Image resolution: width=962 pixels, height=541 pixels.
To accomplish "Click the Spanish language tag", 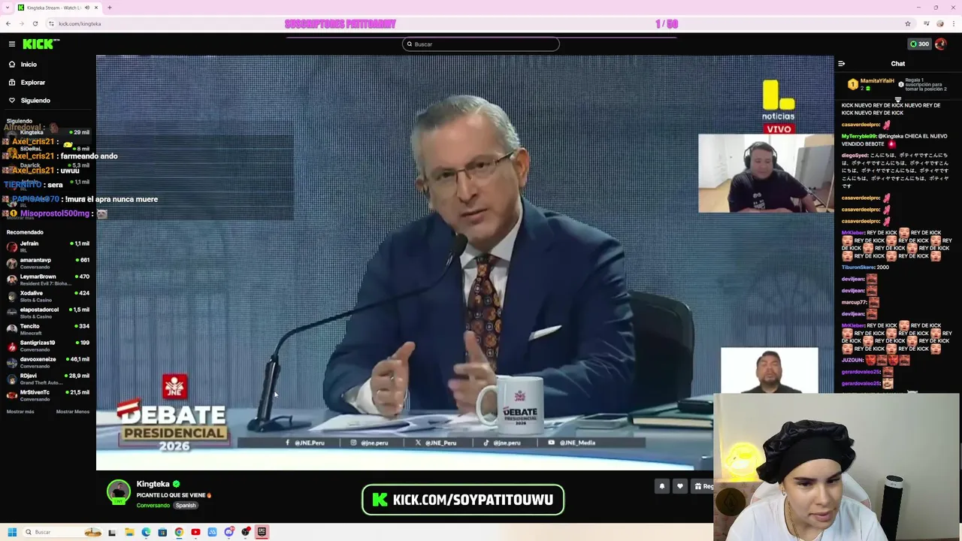I will point(186,506).
